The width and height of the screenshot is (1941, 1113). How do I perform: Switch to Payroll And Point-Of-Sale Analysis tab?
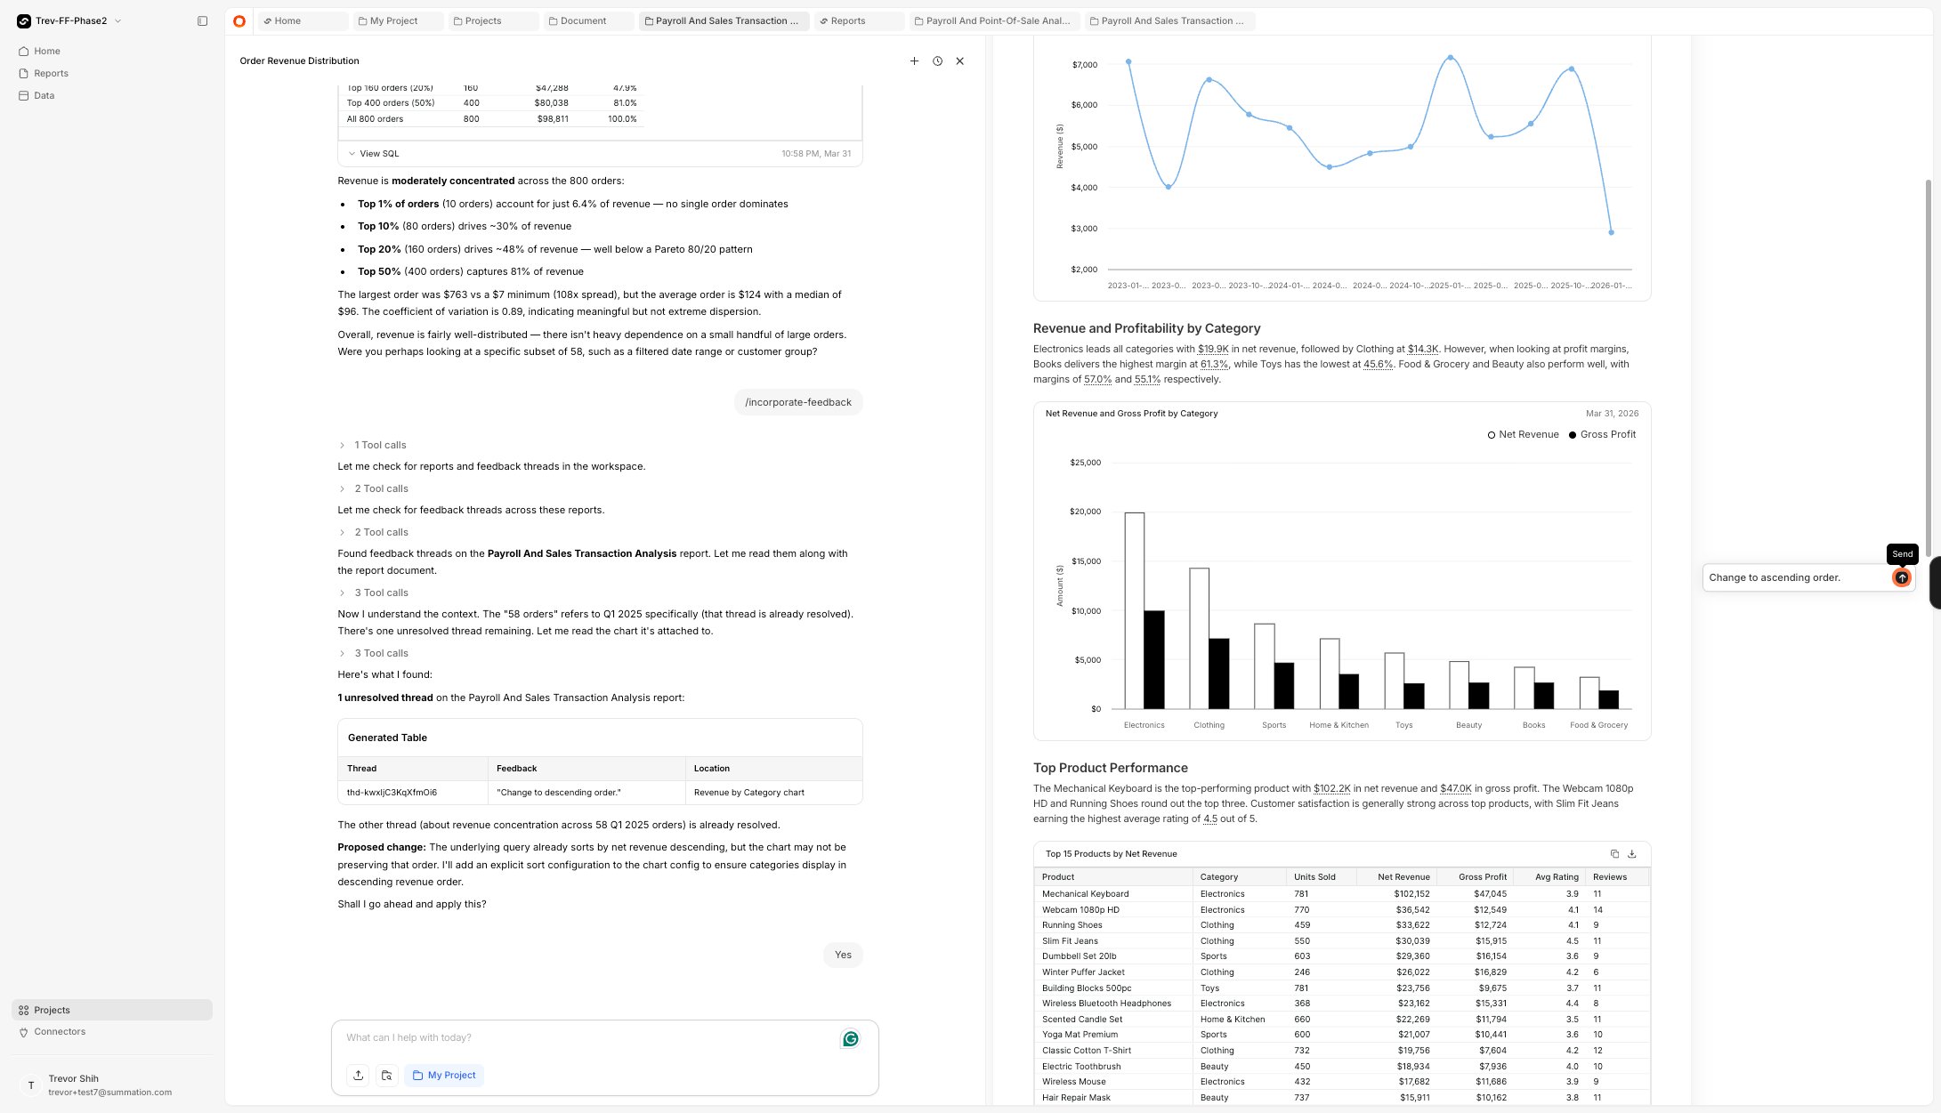(x=995, y=20)
